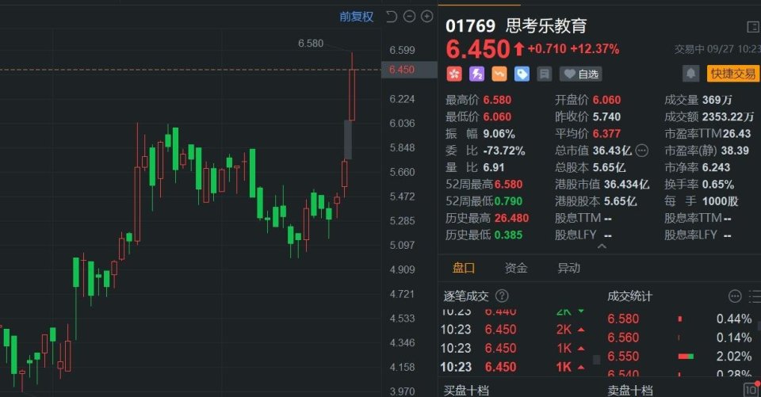Open the help question icon beside 逐笔成交
761x397 pixels.
[502, 296]
